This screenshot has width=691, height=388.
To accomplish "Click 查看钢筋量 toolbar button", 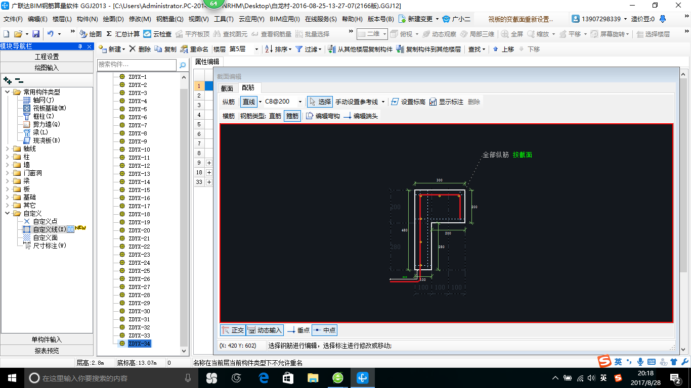I will [271, 34].
